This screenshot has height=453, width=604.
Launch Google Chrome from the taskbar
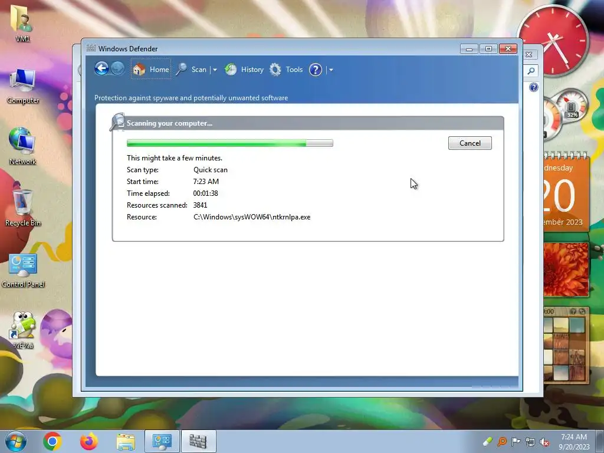click(x=52, y=441)
